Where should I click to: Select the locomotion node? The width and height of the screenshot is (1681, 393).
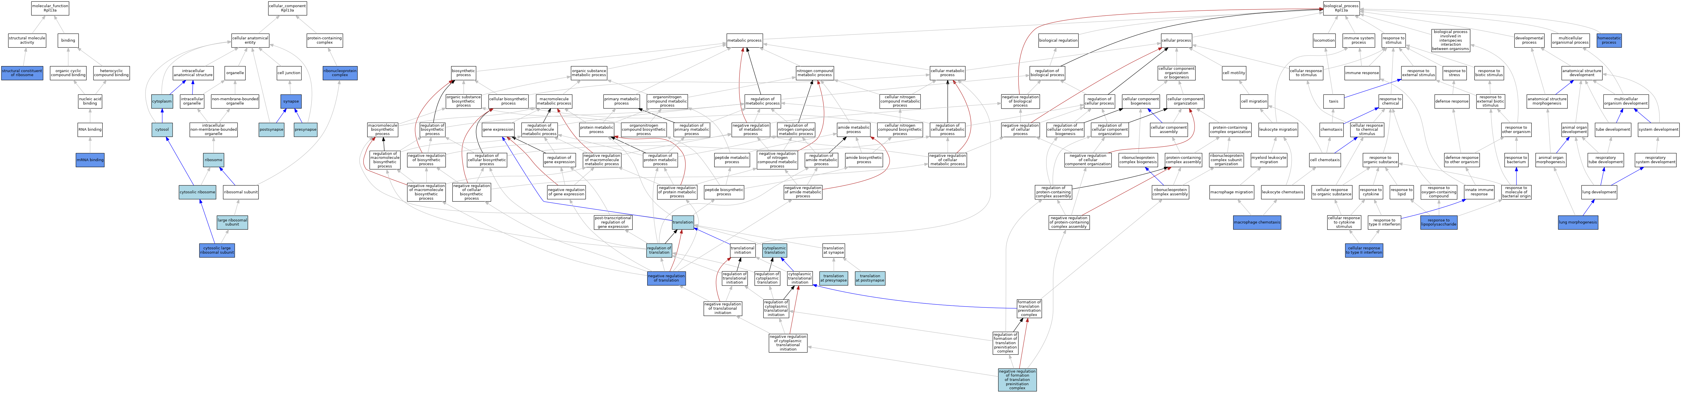coord(1324,41)
